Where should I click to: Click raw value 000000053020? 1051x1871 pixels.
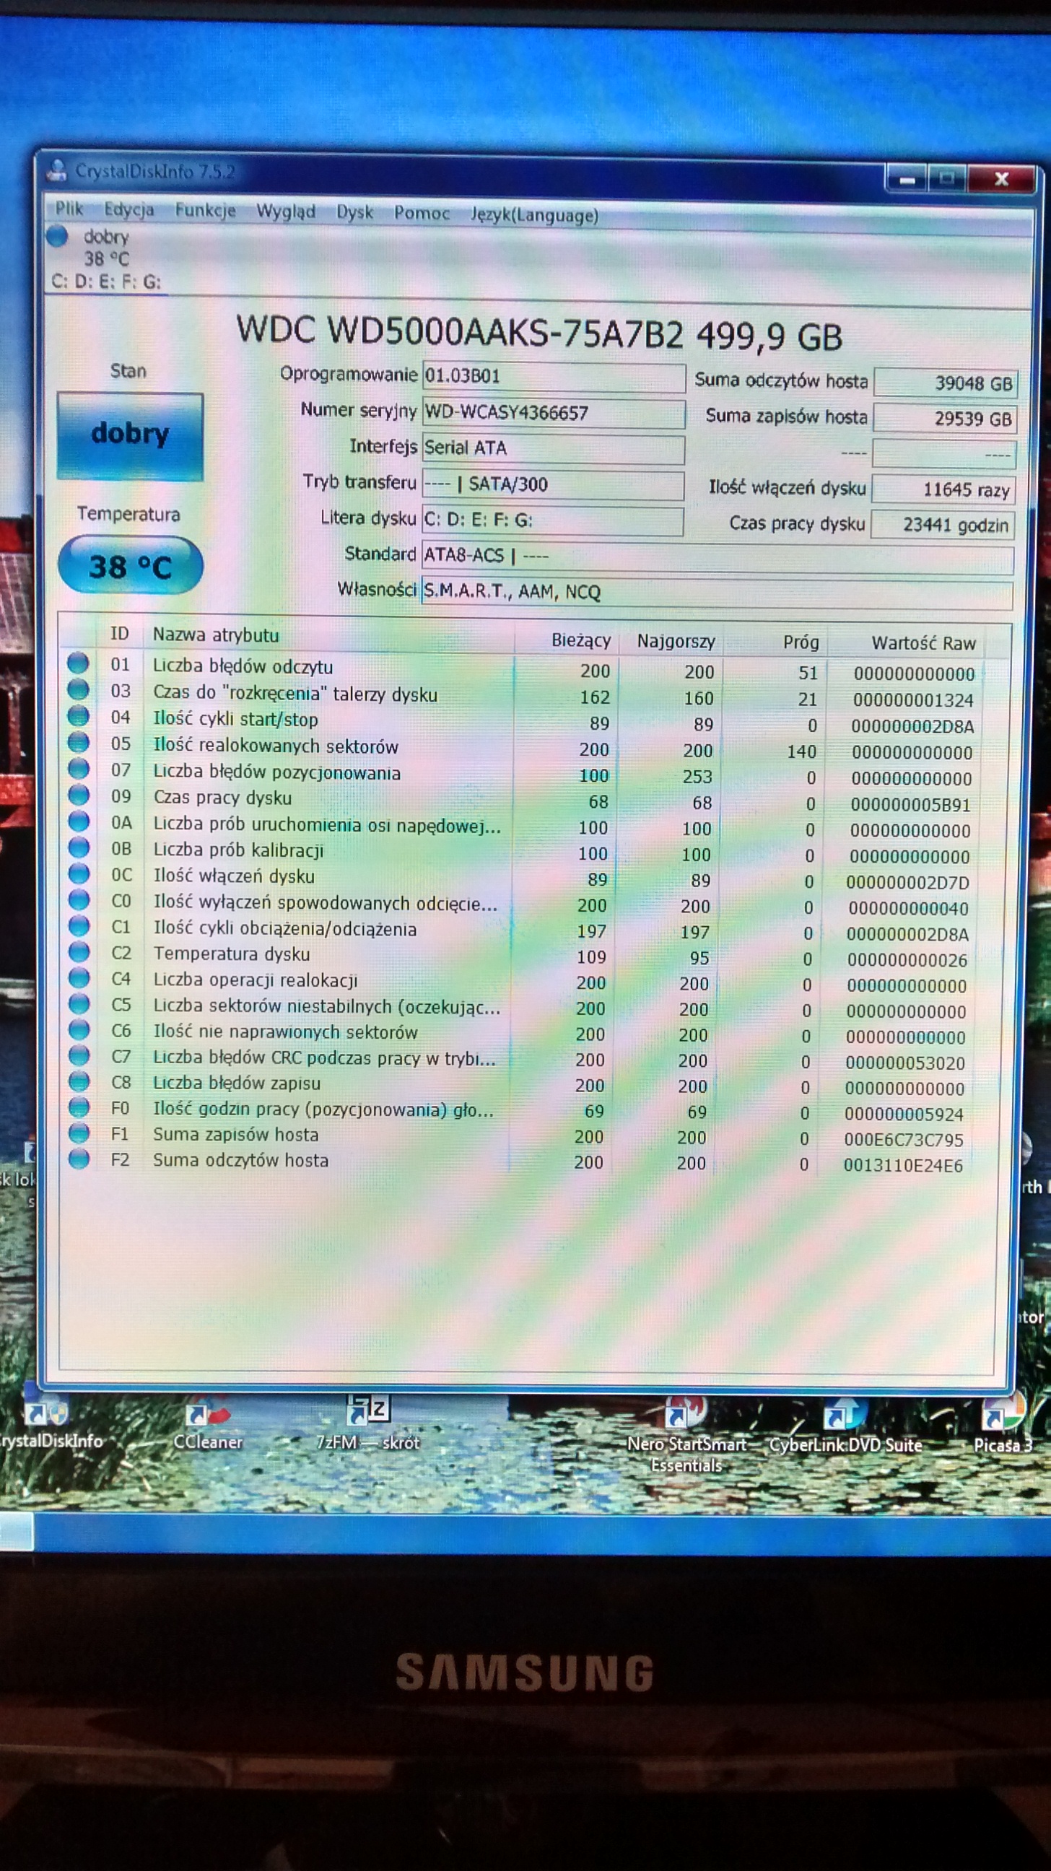pyautogui.click(x=905, y=1063)
